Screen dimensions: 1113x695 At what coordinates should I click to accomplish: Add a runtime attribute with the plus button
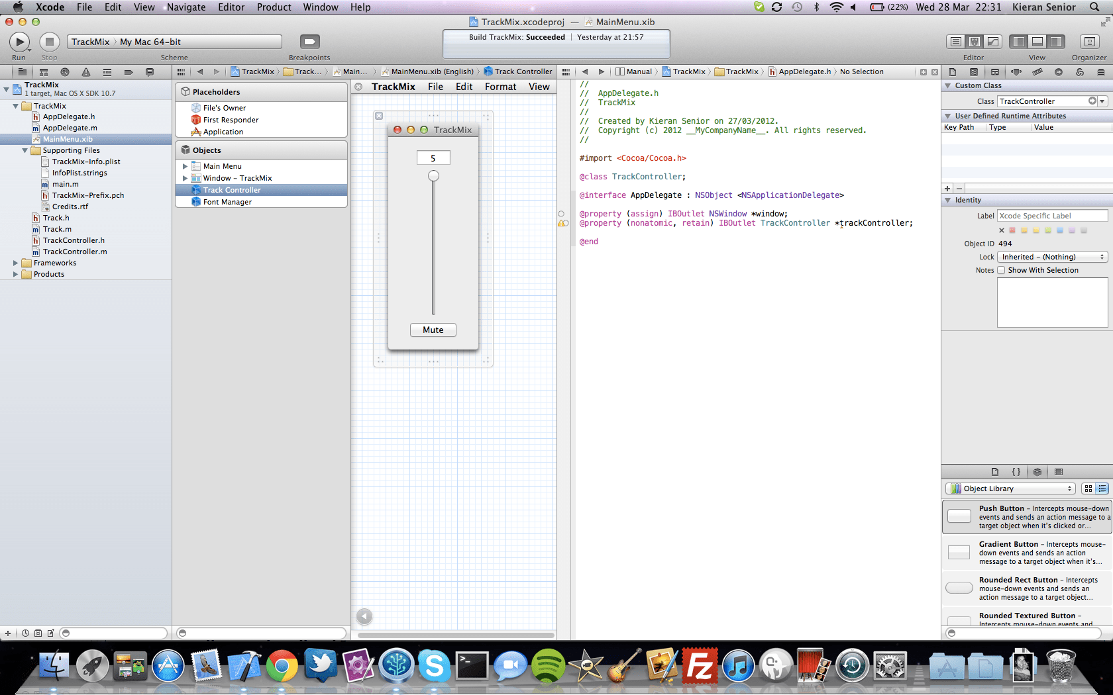coord(947,189)
